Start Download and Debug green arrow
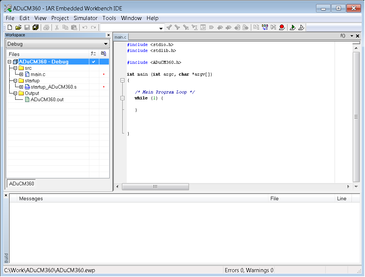The image size is (365, 277). coord(293,27)
